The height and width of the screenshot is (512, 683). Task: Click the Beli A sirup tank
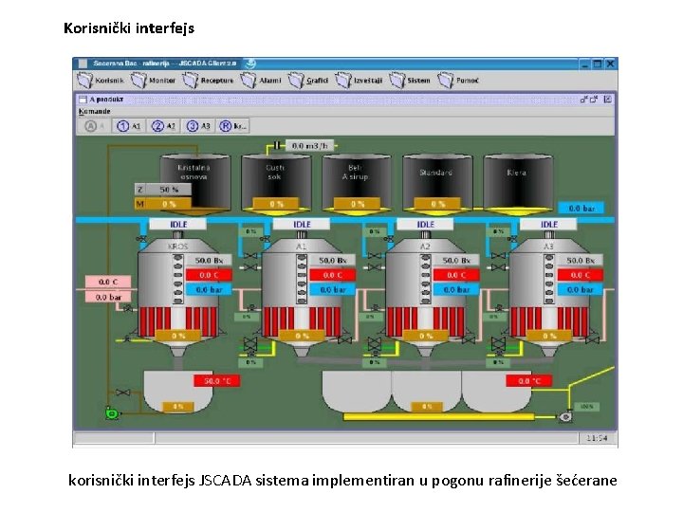click(x=357, y=183)
